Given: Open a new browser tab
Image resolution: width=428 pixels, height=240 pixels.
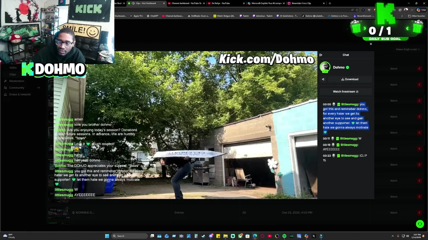Looking at the screenshot, I should pyautogui.click(x=330, y=3).
